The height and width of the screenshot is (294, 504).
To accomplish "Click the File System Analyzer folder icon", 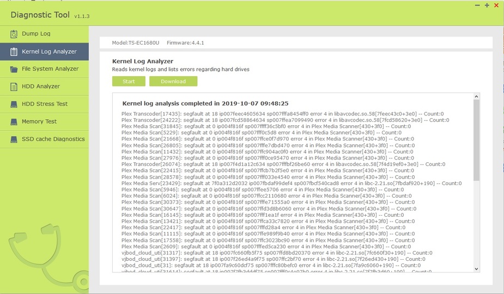I will [14, 69].
